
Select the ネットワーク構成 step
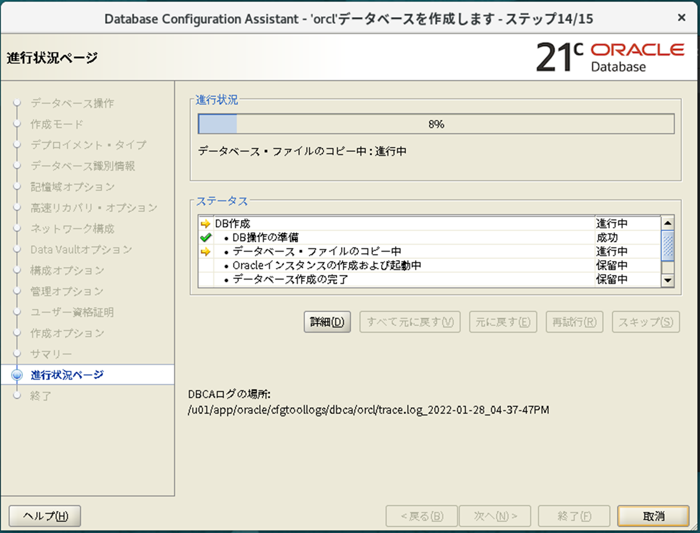[72, 228]
